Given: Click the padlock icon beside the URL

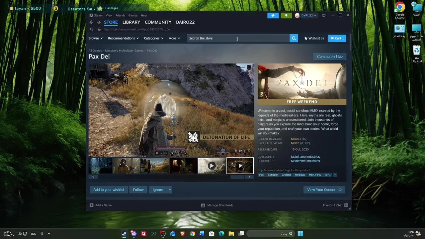Looking at the screenshot, I should pos(99,29).
